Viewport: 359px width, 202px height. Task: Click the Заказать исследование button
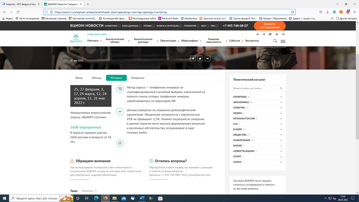point(270,26)
